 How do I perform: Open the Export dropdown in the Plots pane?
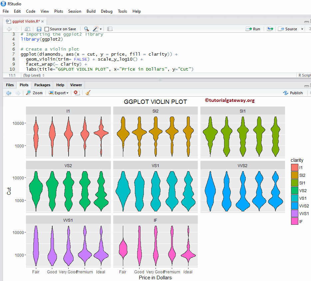(x=59, y=93)
